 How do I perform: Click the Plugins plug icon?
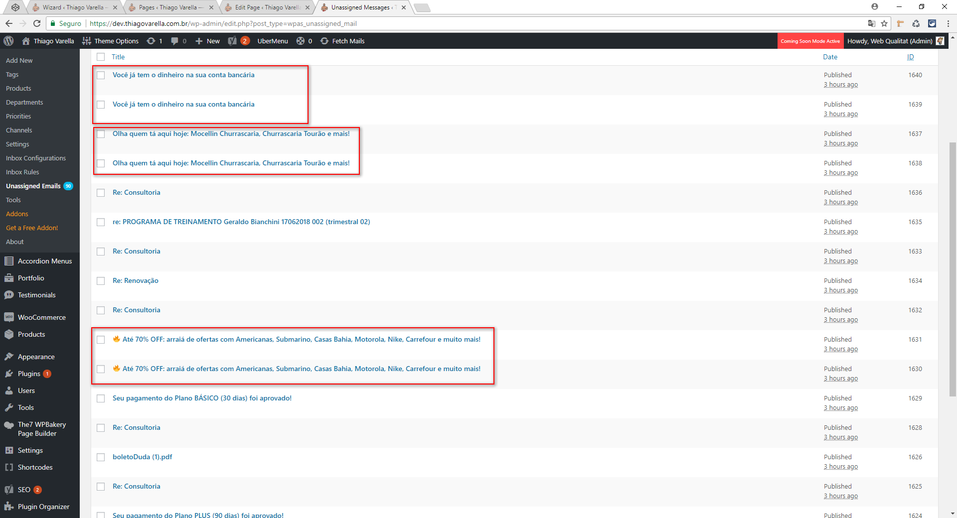pyautogui.click(x=9, y=374)
